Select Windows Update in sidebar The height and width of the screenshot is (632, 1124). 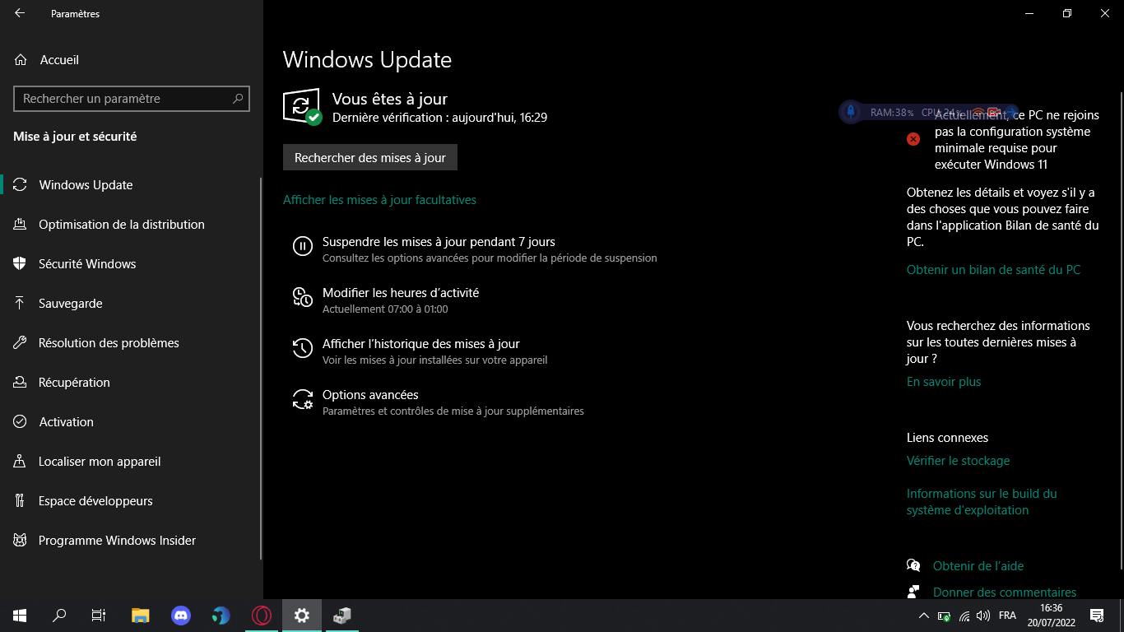pyautogui.click(x=86, y=185)
